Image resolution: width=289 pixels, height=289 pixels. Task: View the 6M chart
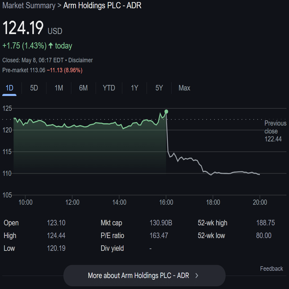coord(83,88)
